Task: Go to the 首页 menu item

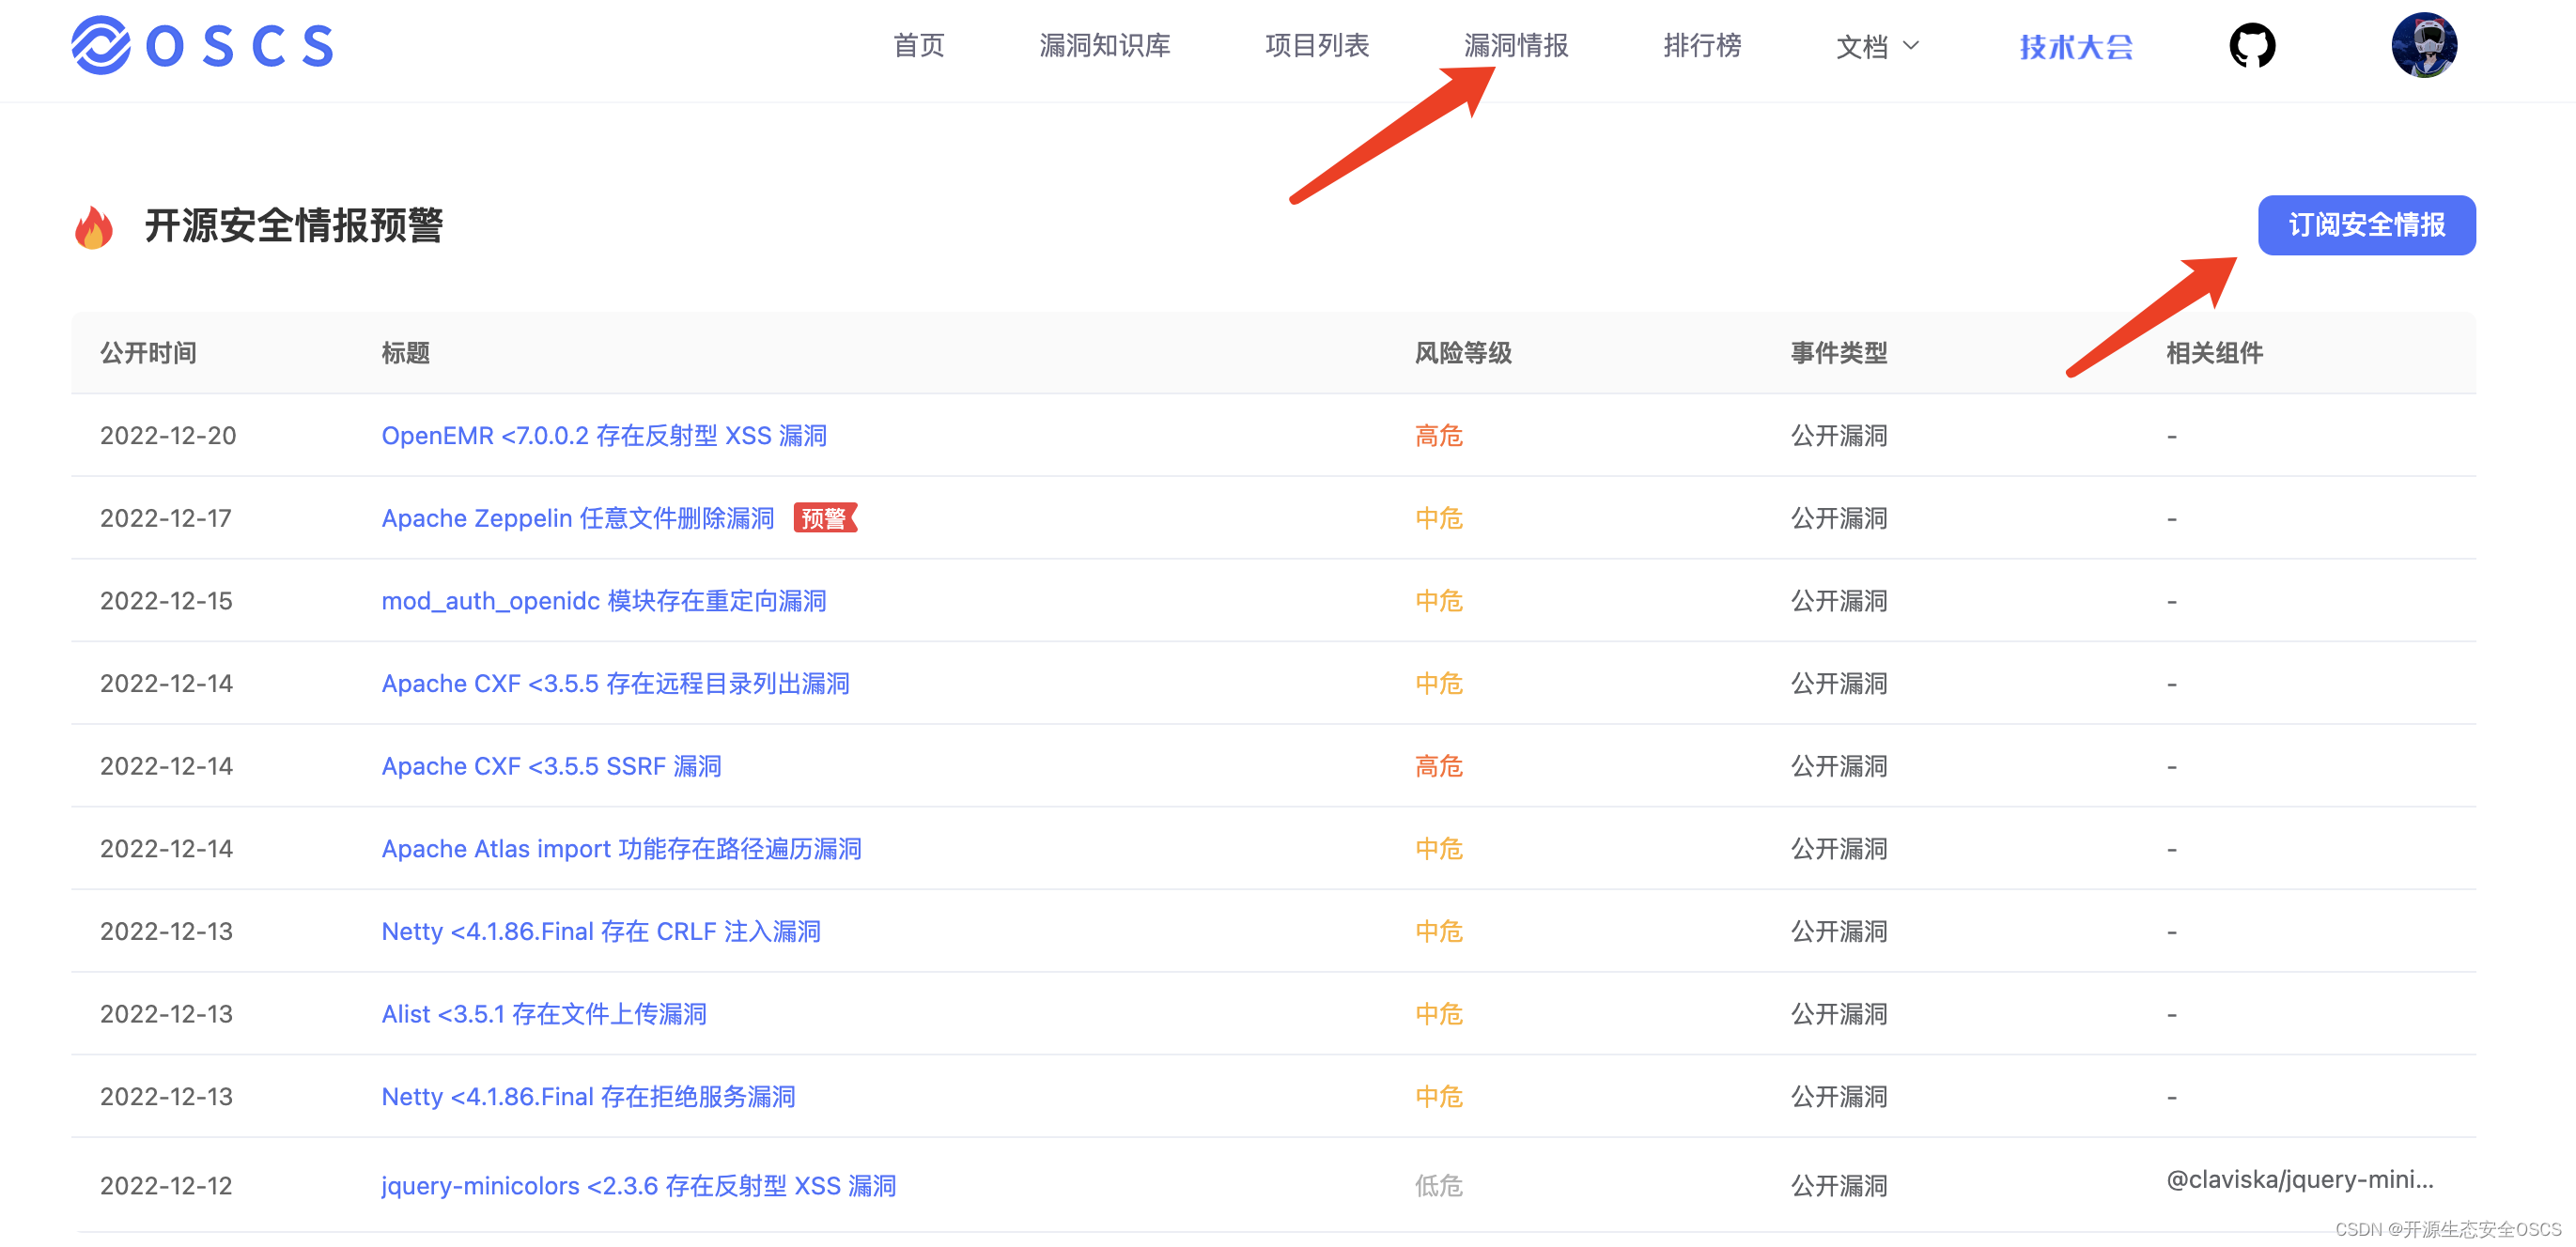Action: pos(918,46)
